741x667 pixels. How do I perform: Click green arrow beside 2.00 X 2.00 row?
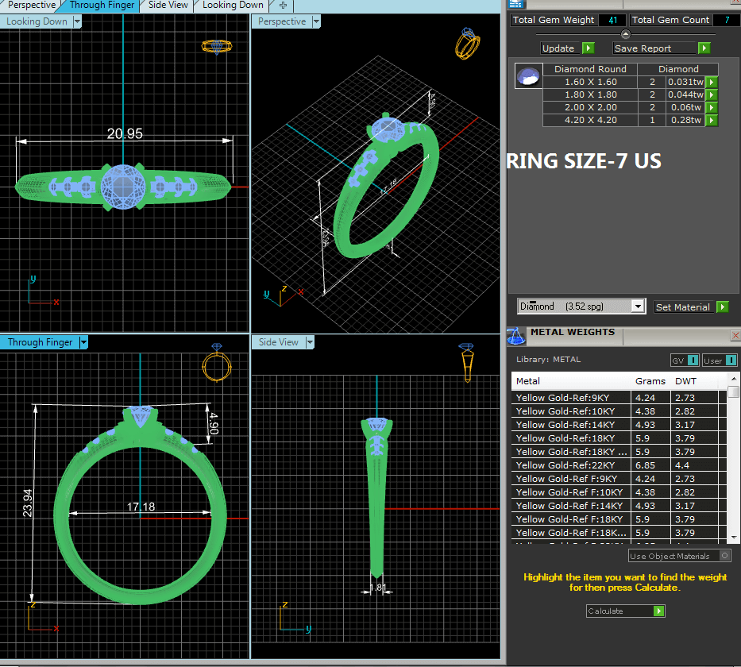tap(712, 107)
